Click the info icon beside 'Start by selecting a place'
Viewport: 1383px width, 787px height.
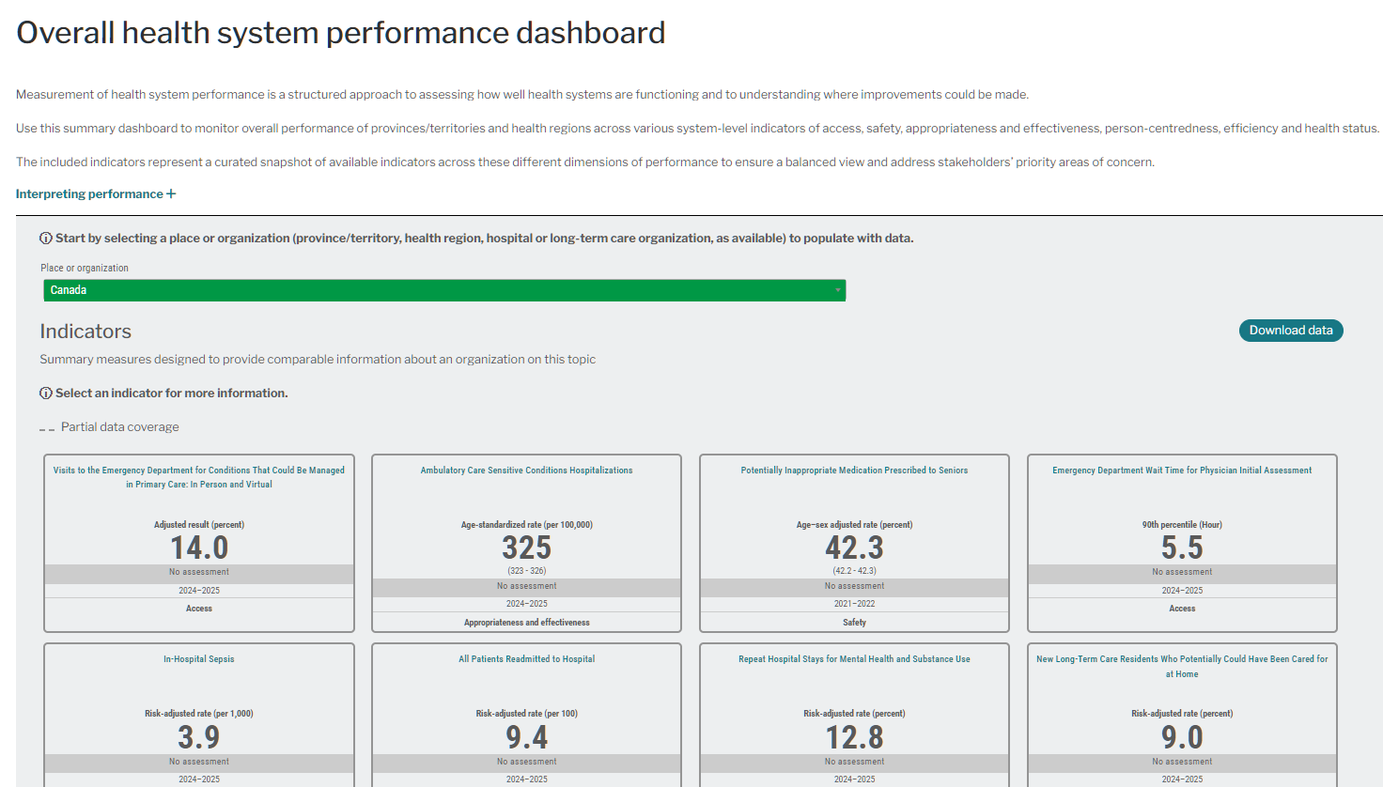(46, 239)
